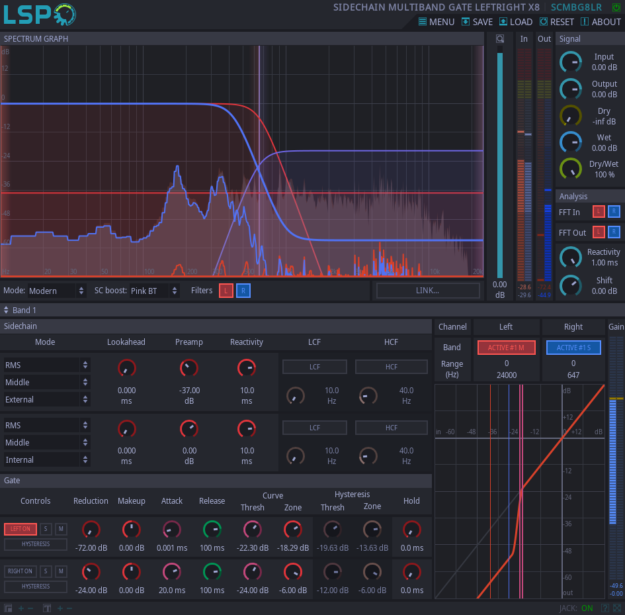Viewport: 625px width, 615px height.
Task: Adjust the right Release 100 ms knob
Action: point(212,572)
